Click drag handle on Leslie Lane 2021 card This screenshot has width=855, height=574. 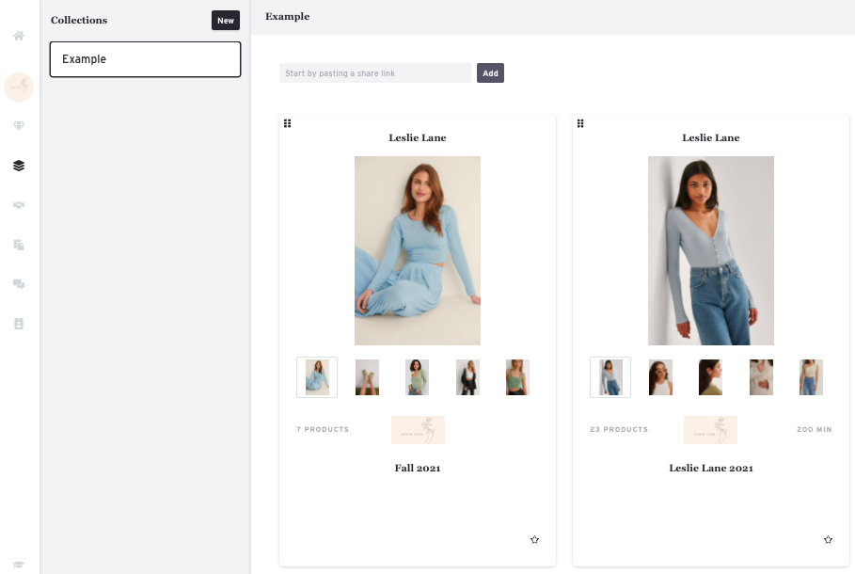pos(580,123)
